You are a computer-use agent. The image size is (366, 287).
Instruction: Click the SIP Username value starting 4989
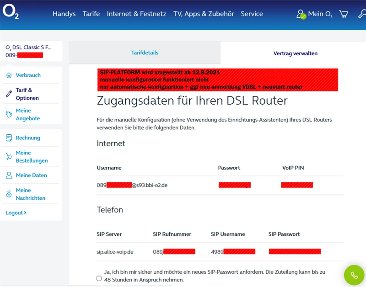[x=233, y=251]
